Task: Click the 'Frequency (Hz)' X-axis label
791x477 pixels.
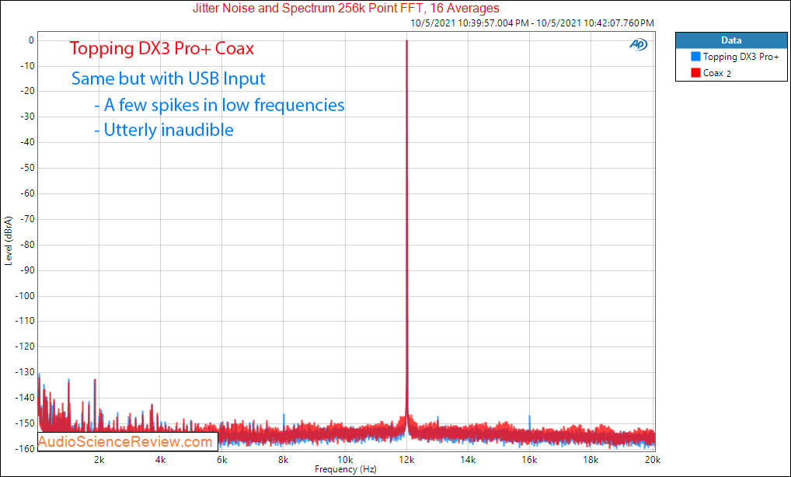Action: coord(346,469)
